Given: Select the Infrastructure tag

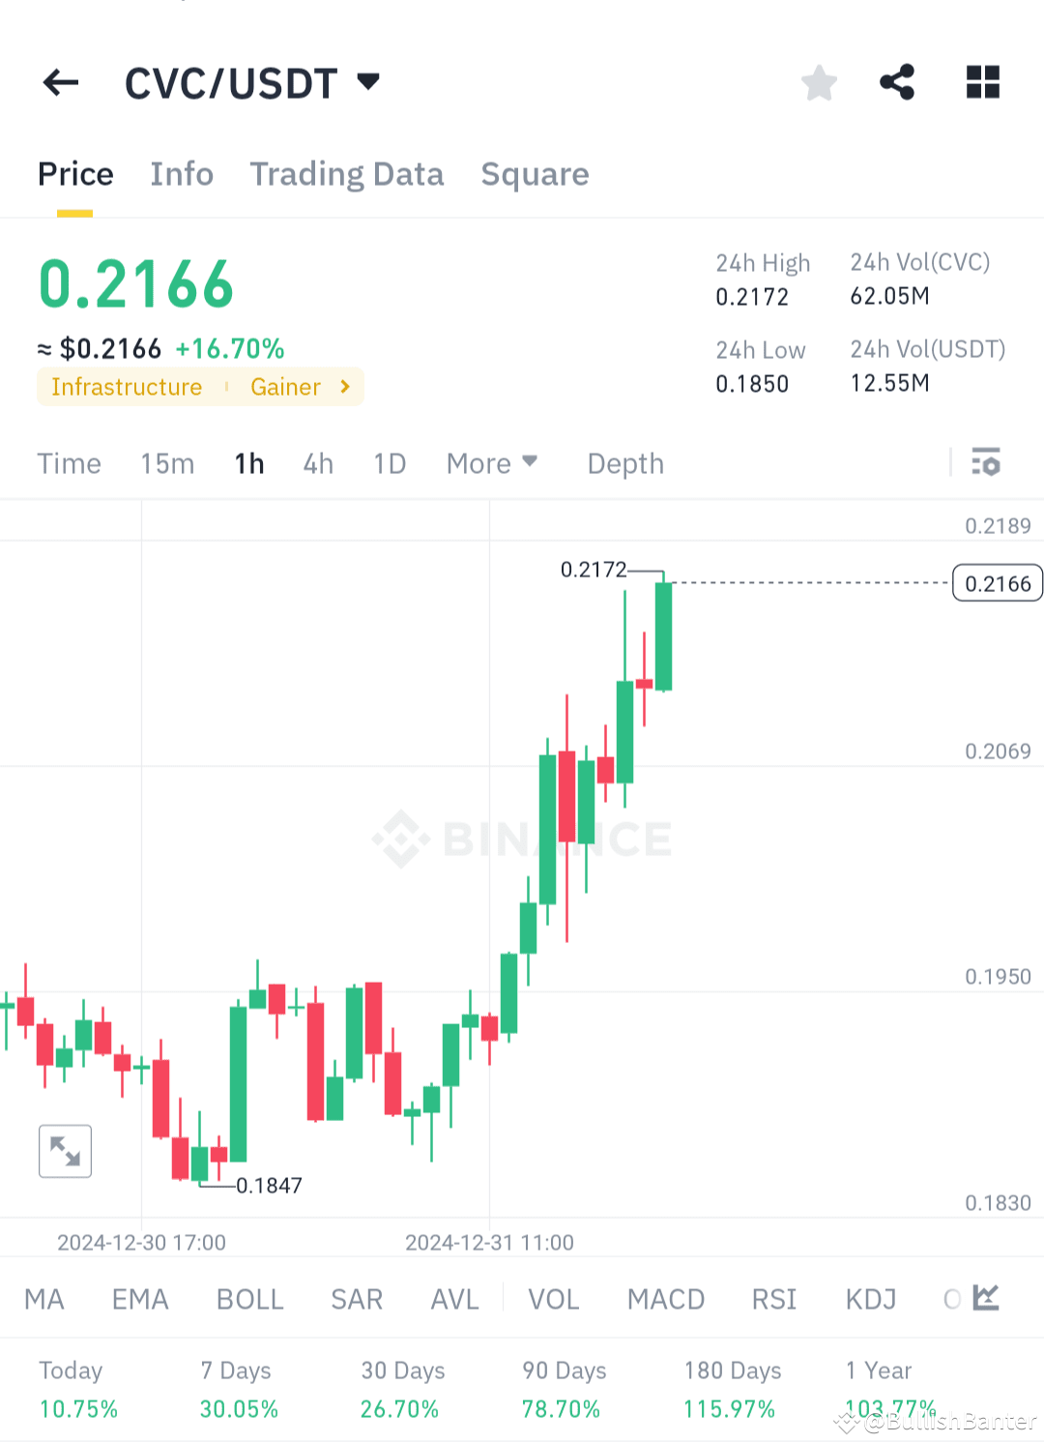Looking at the screenshot, I should (x=126, y=387).
